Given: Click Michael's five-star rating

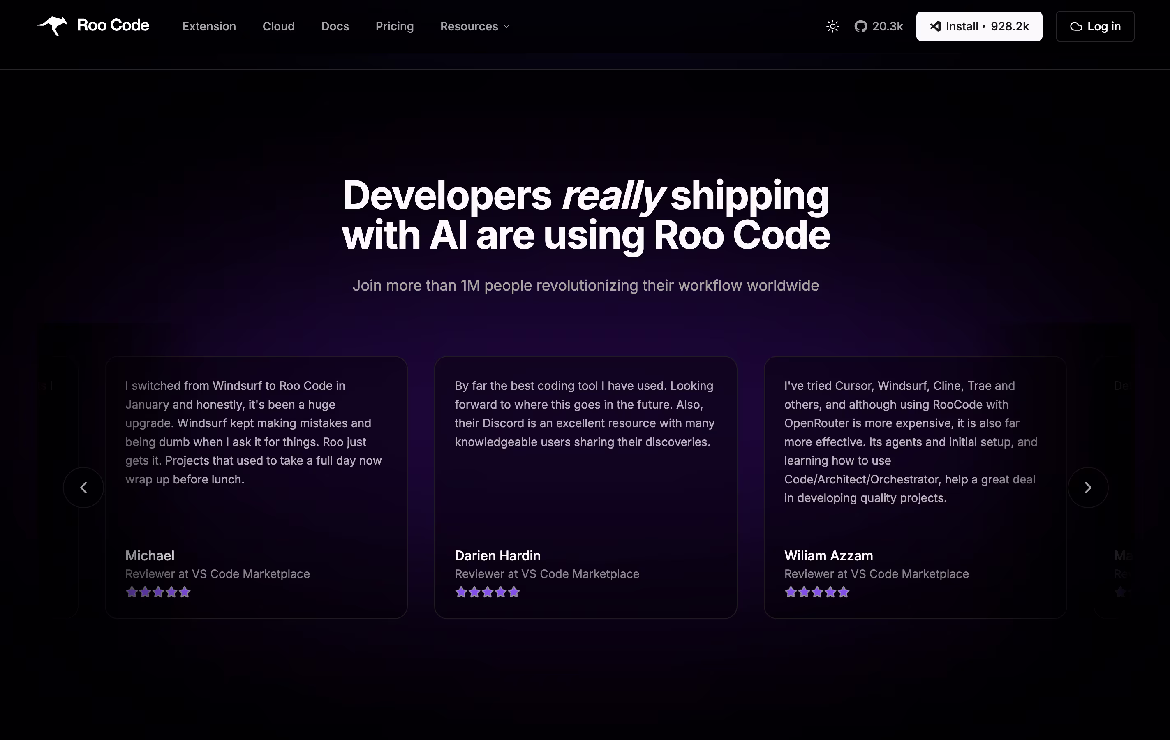Looking at the screenshot, I should click(158, 592).
